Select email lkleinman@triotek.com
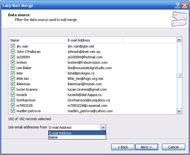Screen dimensions: 190x155 point(85,84)
